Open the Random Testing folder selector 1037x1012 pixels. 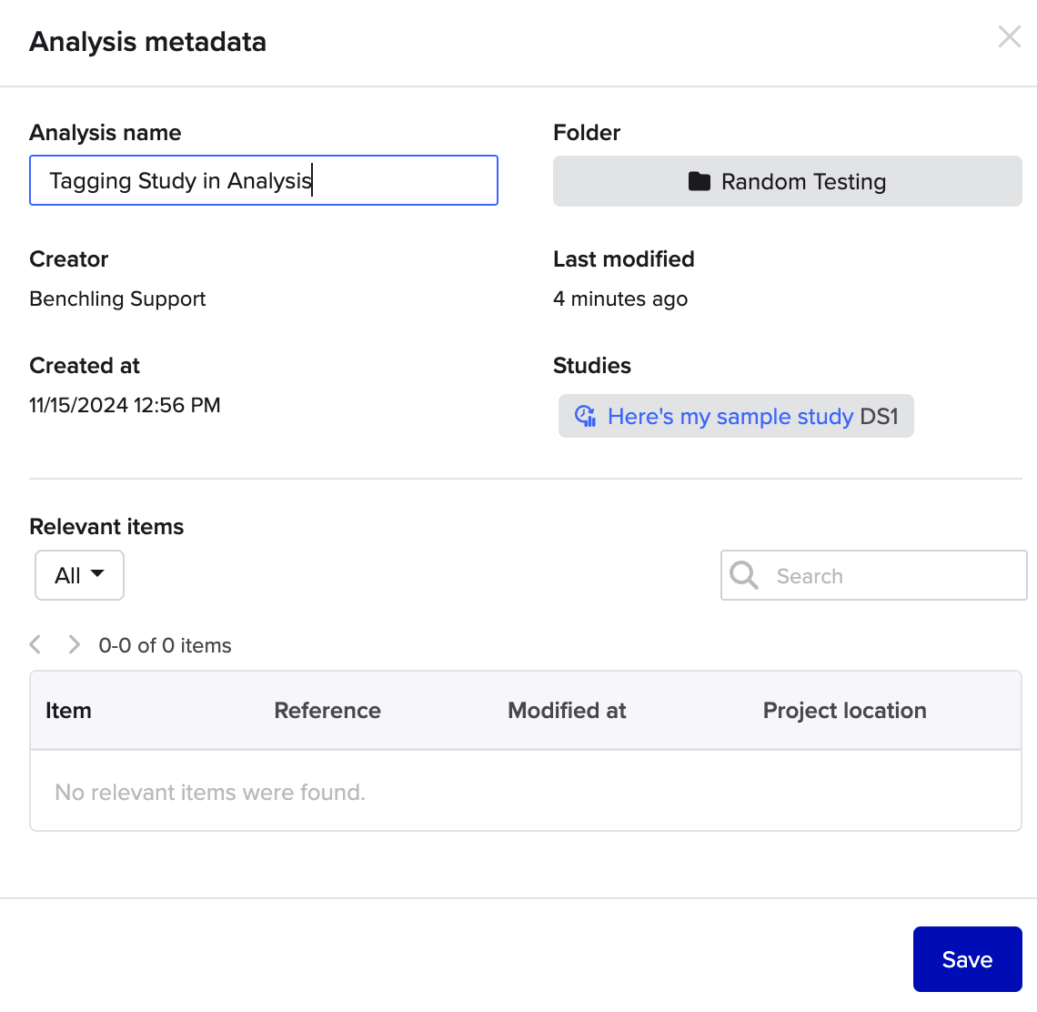click(x=787, y=181)
